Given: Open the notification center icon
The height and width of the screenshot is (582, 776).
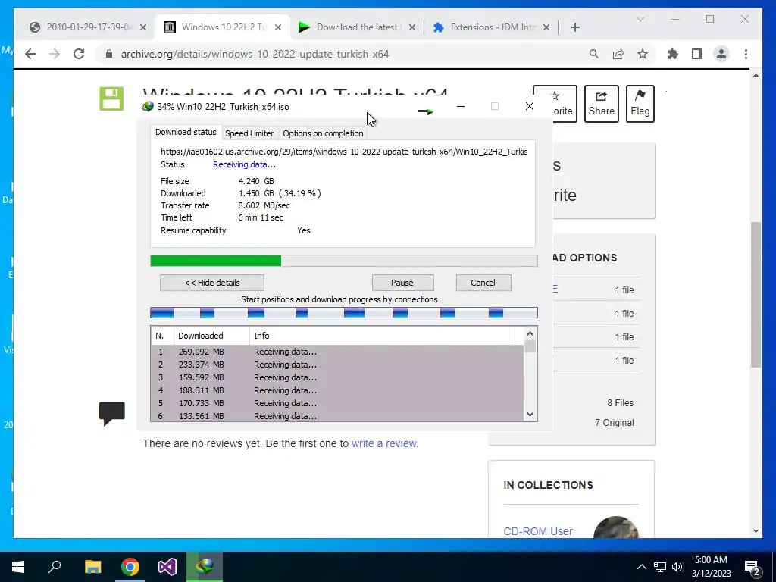Looking at the screenshot, I should [x=753, y=568].
